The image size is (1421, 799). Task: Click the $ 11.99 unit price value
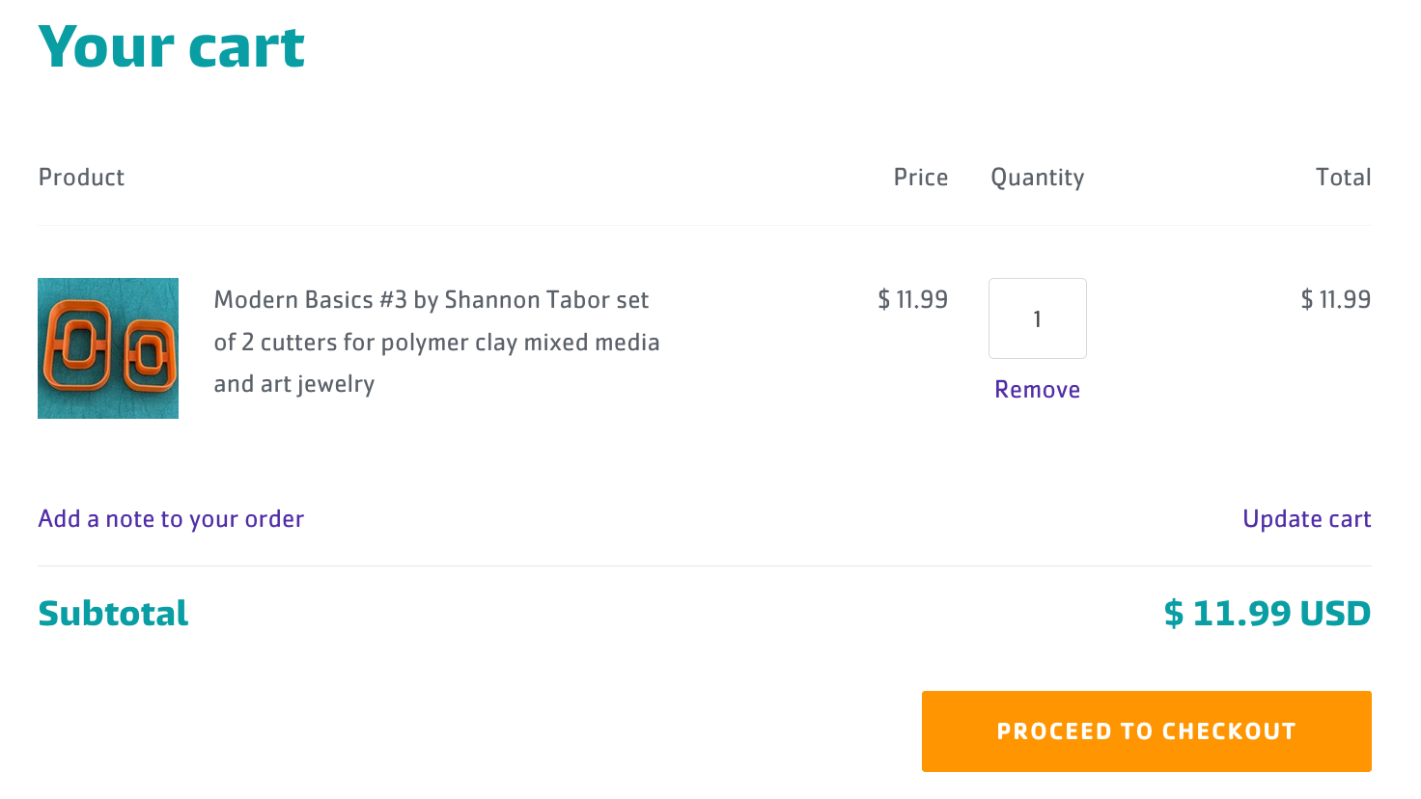pyautogui.click(x=912, y=300)
